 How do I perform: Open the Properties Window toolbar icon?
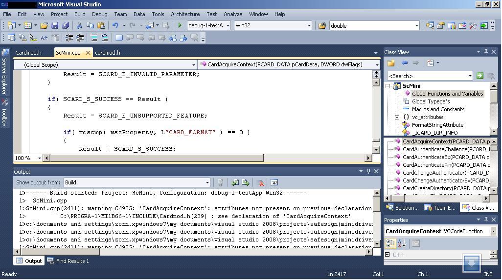click(x=441, y=25)
